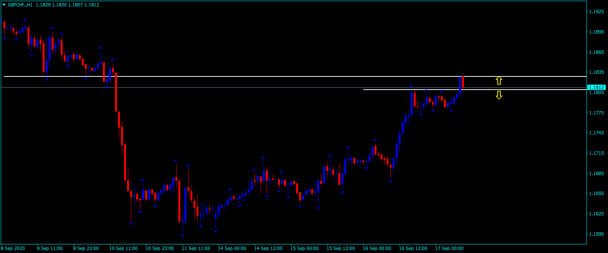Click the time axis label 10 Sep 23:00

pos(160,248)
